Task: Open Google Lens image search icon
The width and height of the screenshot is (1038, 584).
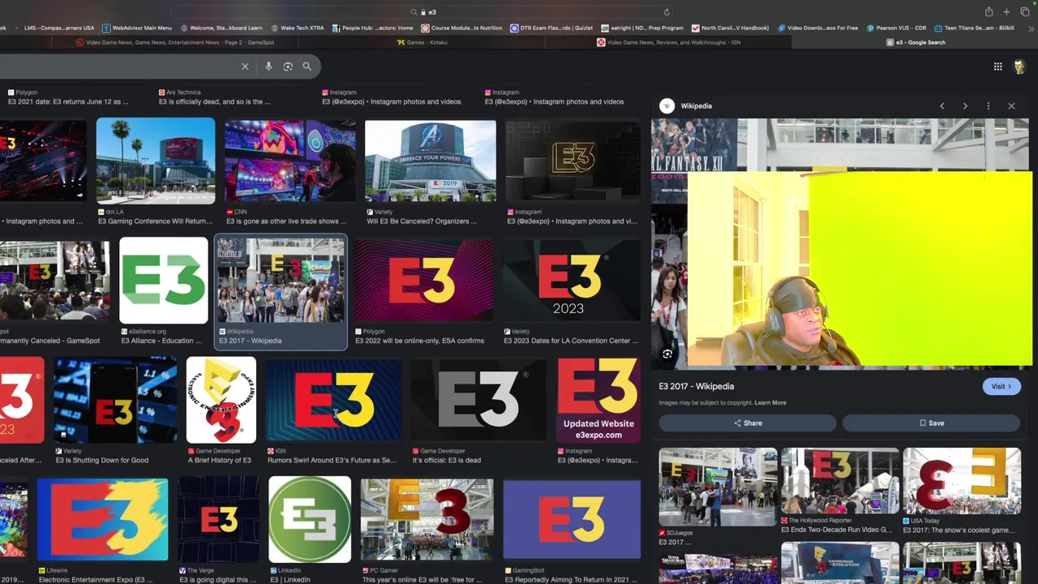Action: (288, 67)
